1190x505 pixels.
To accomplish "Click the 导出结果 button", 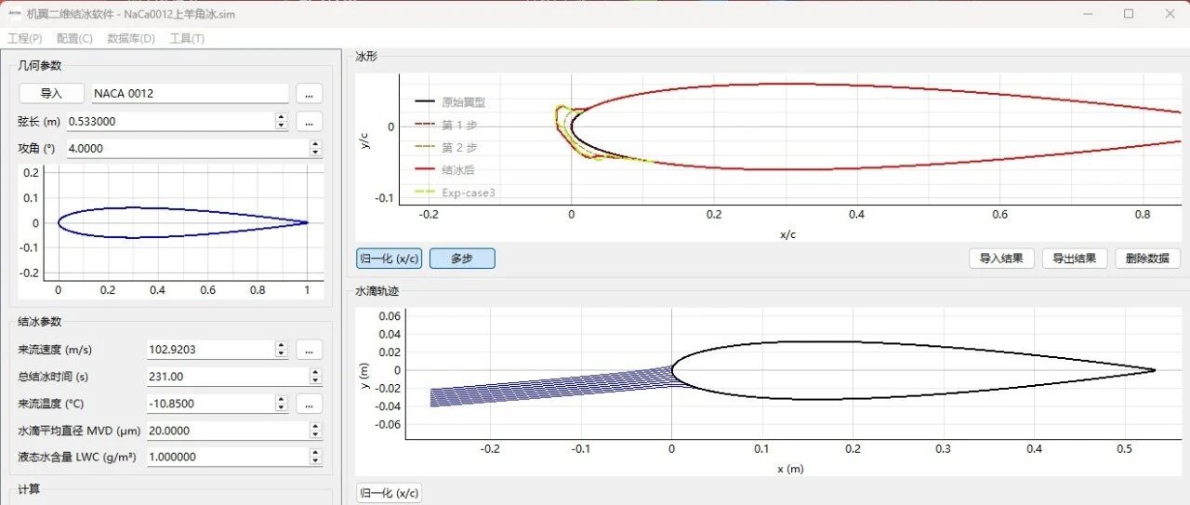I will pos(1075,259).
